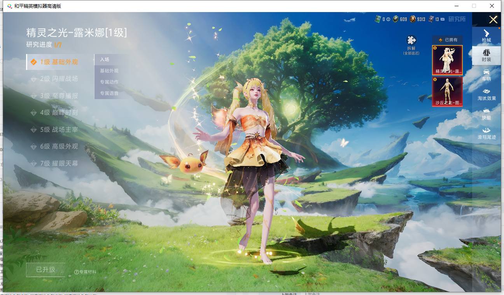The image size is (504, 295).
Task: Click the 拆解 puzzle-piece dismantle icon
Action: point(411,40)
